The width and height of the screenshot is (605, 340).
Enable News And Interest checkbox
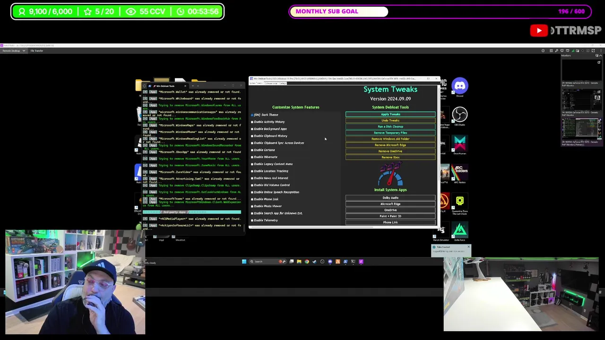[x=252, y=178]
